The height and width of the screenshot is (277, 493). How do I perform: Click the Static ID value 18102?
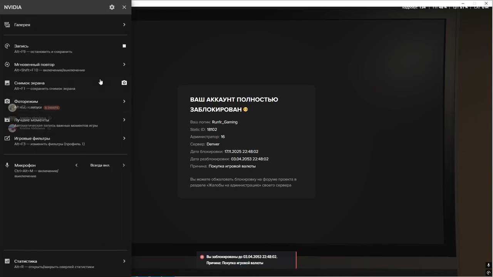tap(212, 130)
